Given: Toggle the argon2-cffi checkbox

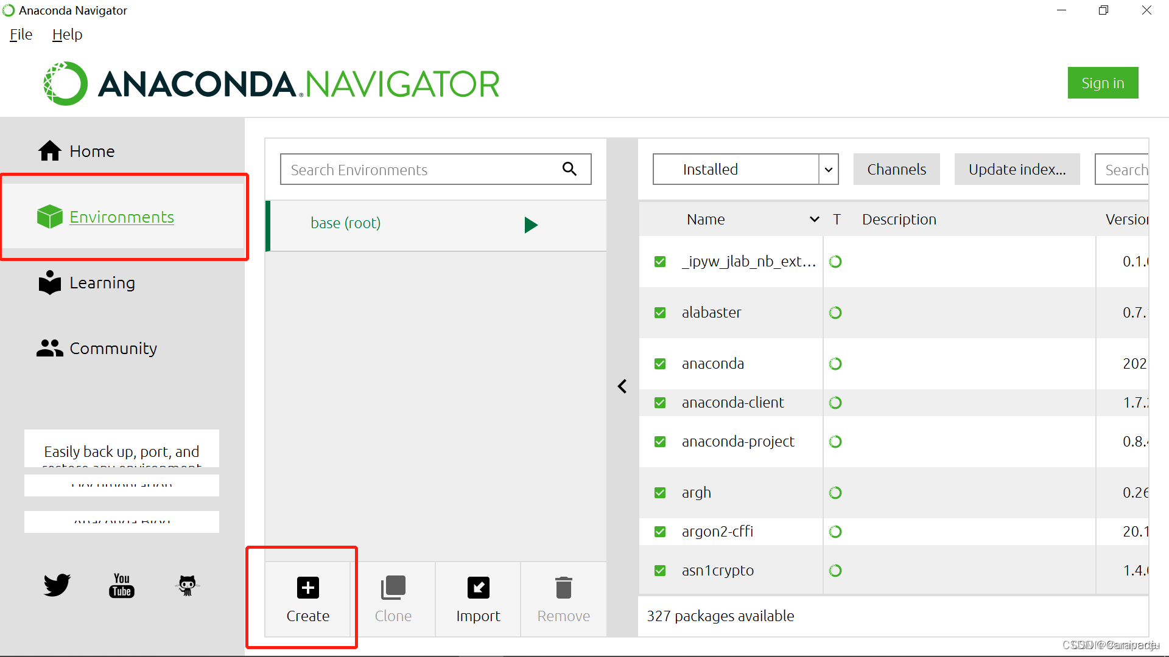Looking at the screenshot, I should [x=660, y=532].
